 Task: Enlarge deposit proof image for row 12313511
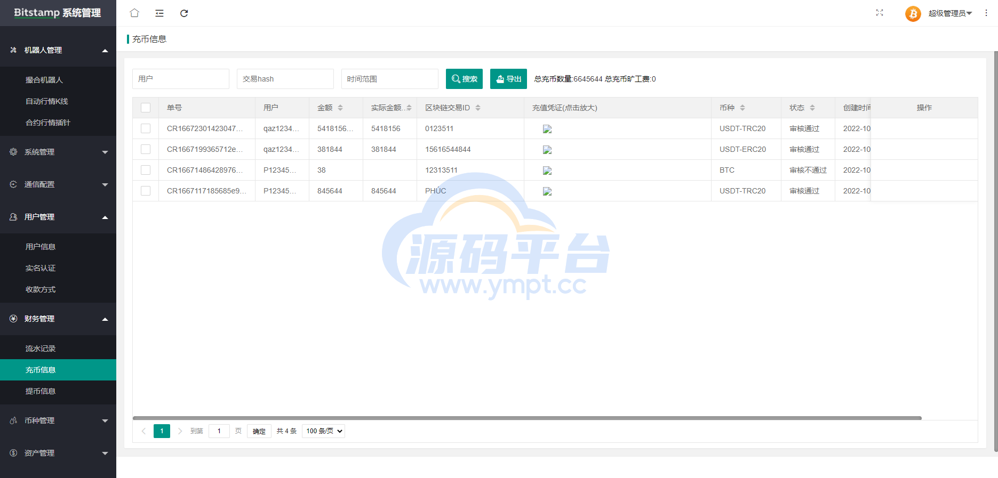pos(547,171)
